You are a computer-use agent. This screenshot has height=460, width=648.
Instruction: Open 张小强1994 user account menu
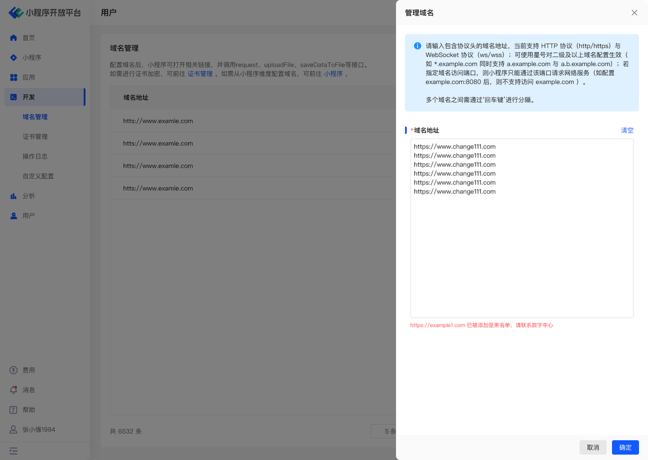38,430
